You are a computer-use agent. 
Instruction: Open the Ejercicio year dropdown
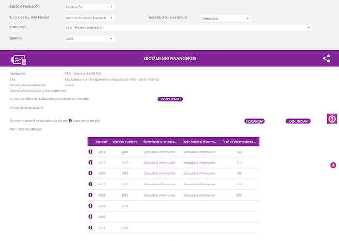[90, 39]
